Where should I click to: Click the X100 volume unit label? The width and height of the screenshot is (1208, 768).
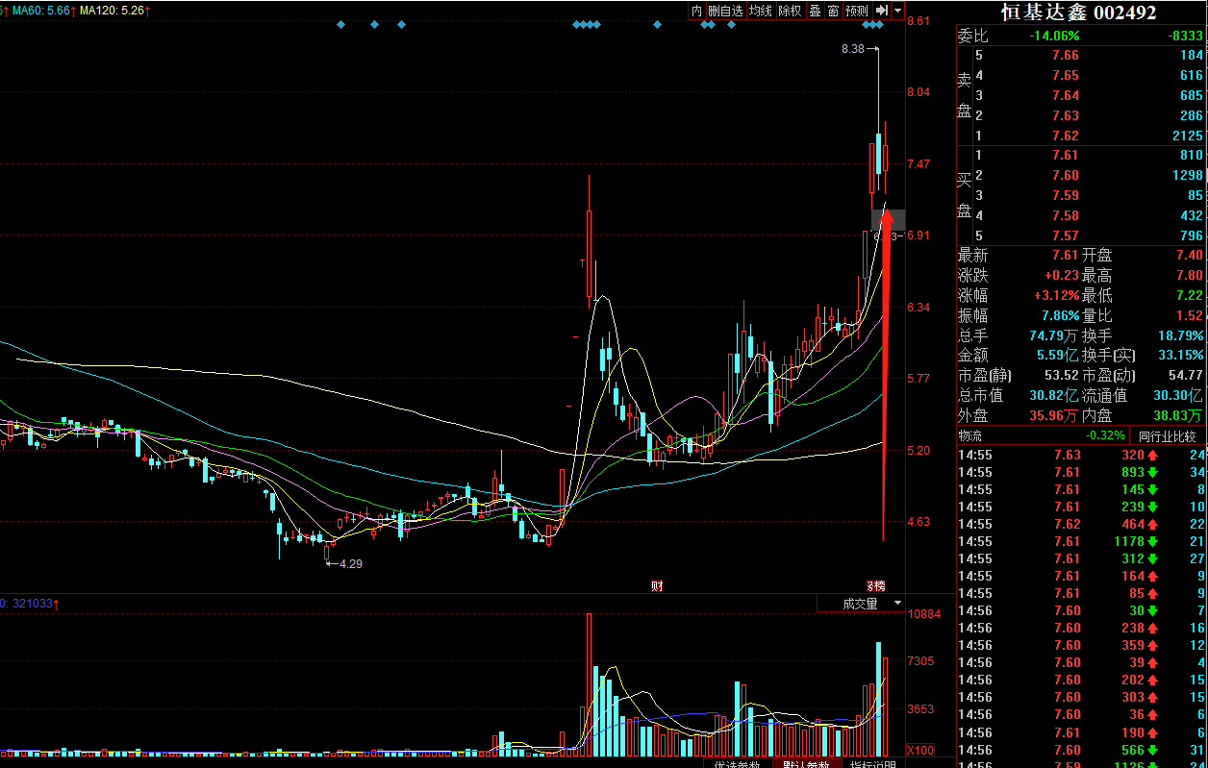click(921, 750)
